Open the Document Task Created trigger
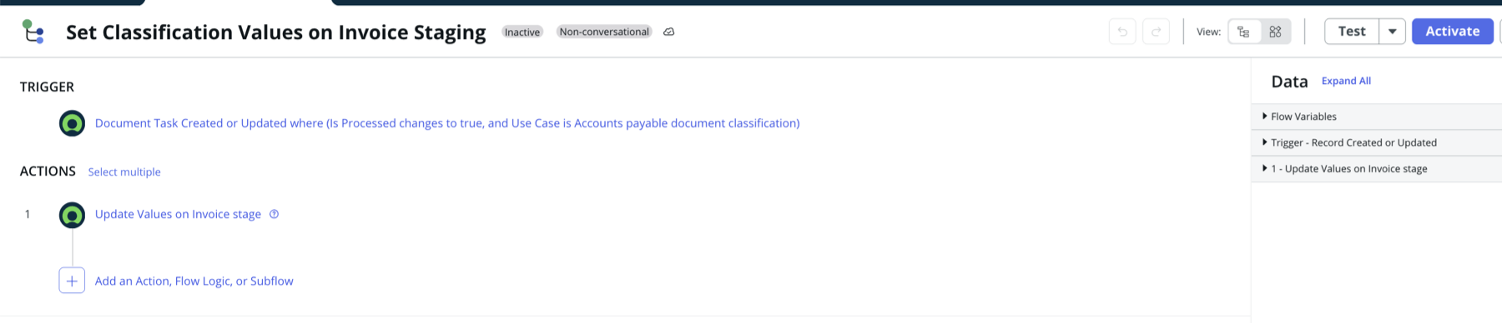 tap(447, 123)
